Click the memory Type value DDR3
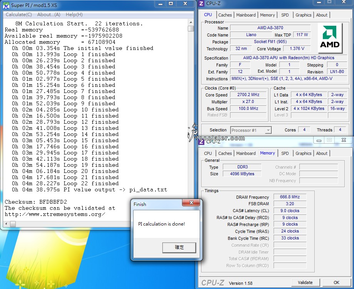354x289 pixels. (242, 167)
